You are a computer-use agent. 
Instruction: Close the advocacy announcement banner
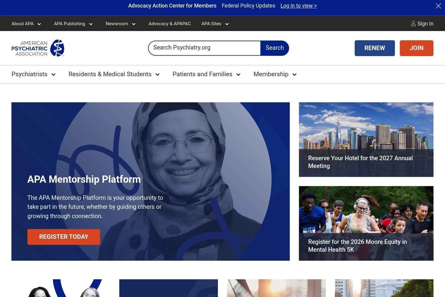pos(438,6)
